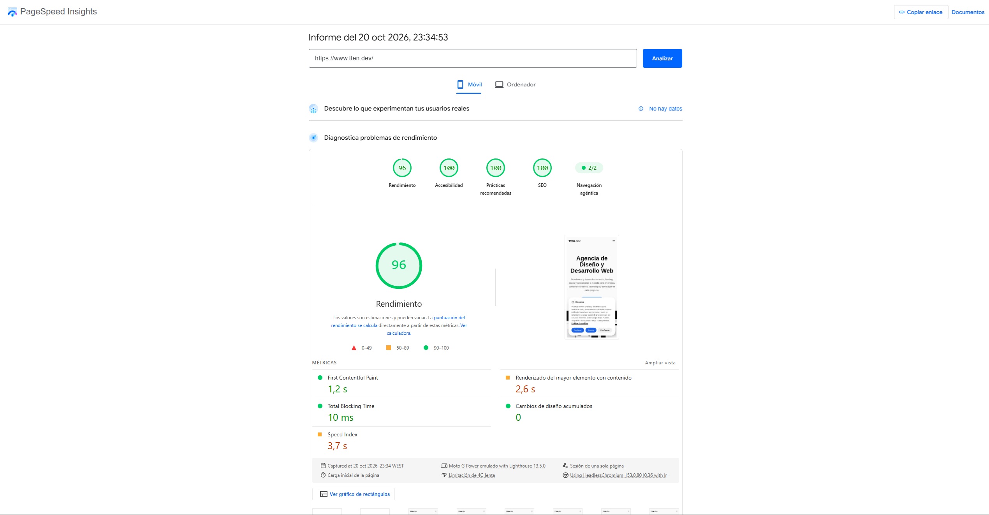Click the large 96 performance gauge
Viewport: 989px width, 515px height.
click(399, 265)
